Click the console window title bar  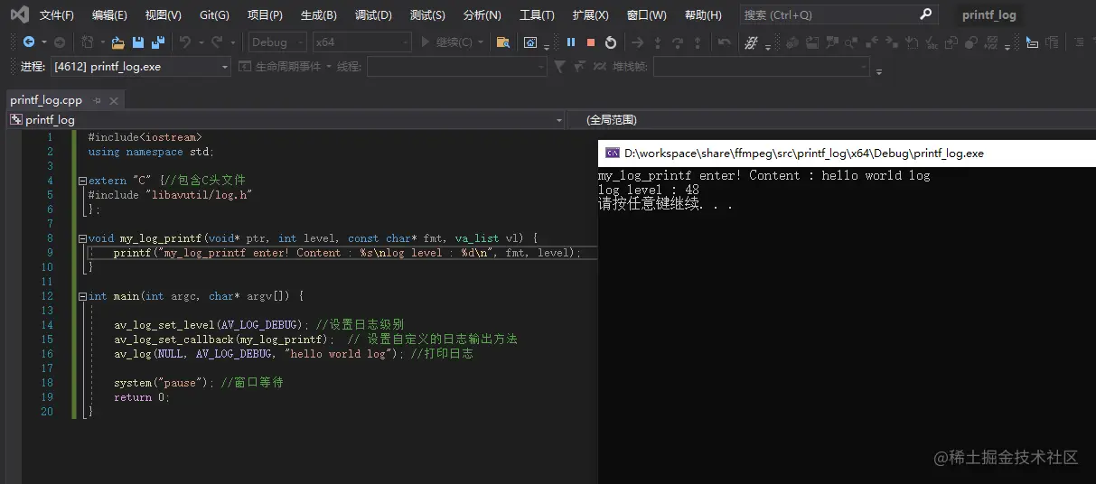pyautogui.click(x=847, y=154)
